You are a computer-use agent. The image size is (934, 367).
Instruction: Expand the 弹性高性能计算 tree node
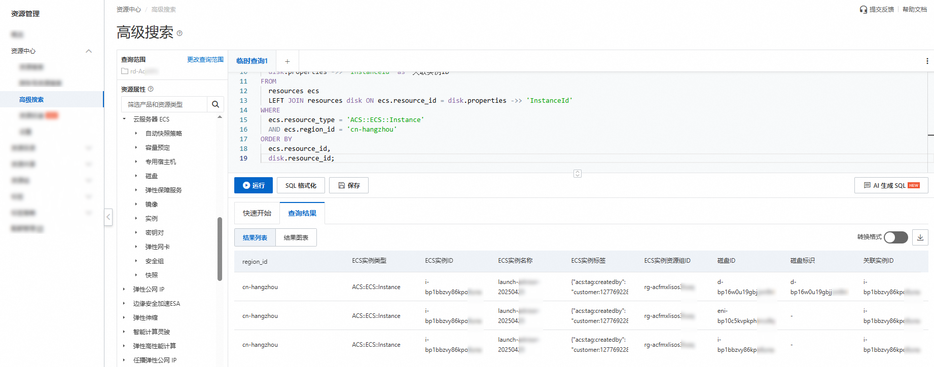click(124, 346)
